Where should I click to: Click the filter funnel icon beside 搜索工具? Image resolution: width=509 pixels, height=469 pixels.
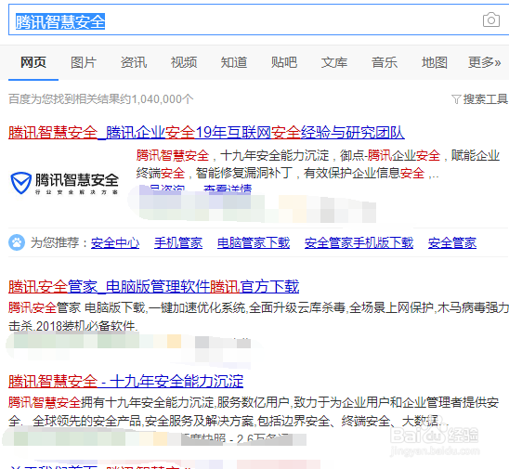tap(456, 99)
